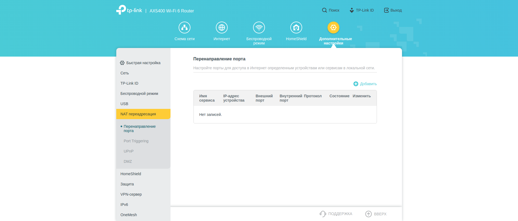Open the HomeShield house icon
518x221 pixels.
point(296,27)
